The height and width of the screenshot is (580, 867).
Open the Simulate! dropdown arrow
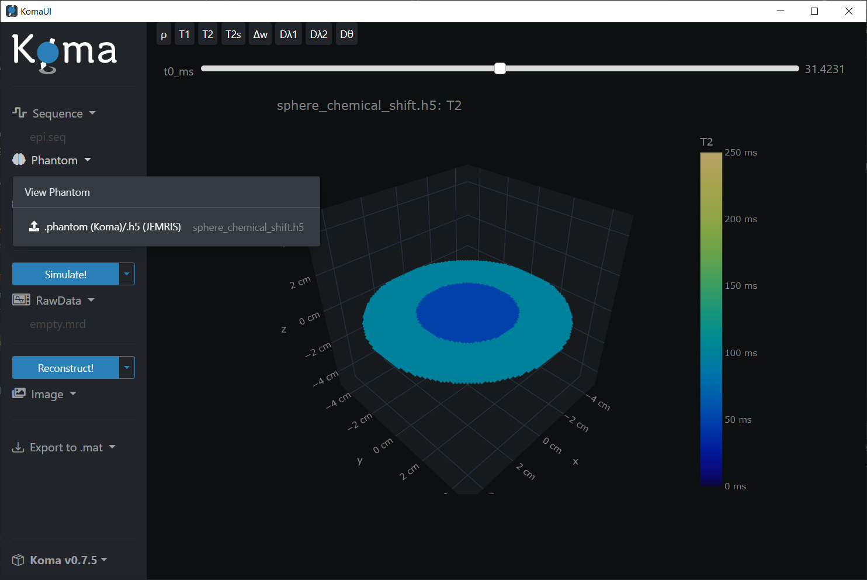(x=127, y=274)
